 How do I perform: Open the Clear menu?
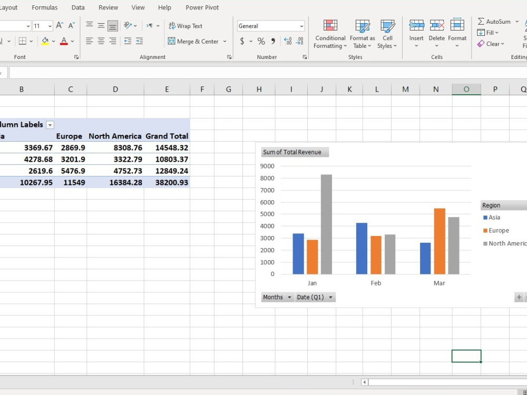click(491, 44)
